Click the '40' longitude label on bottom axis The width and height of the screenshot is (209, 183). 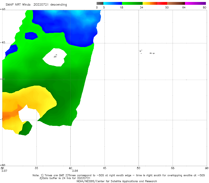pyautogui.click(x=70, y=168)
